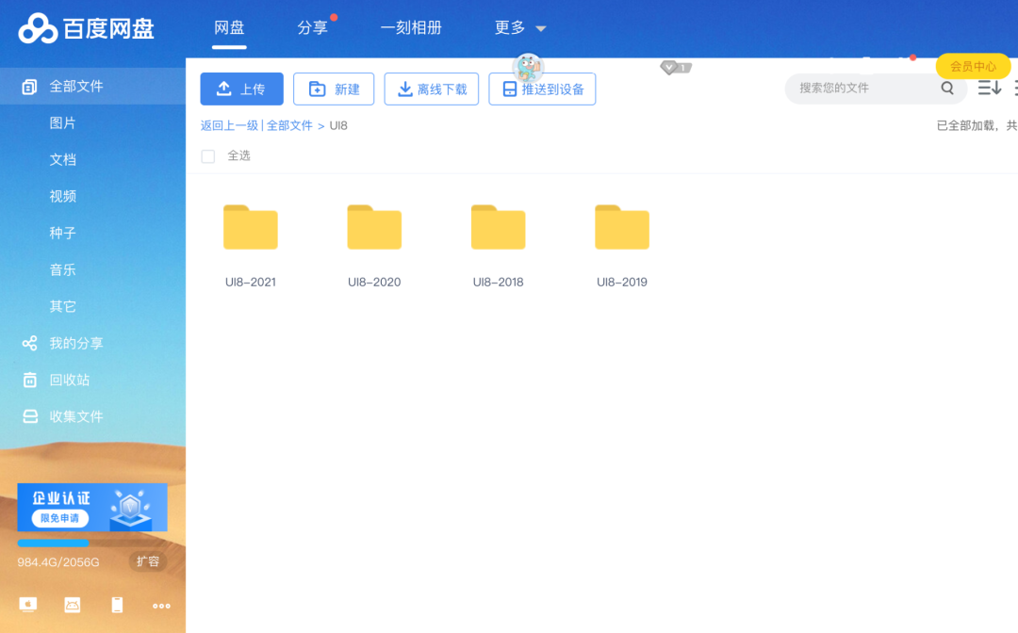1018x633 pixels.
Task: Open the 企业认证 promotional banner
Action: click(x=92, y=507)
